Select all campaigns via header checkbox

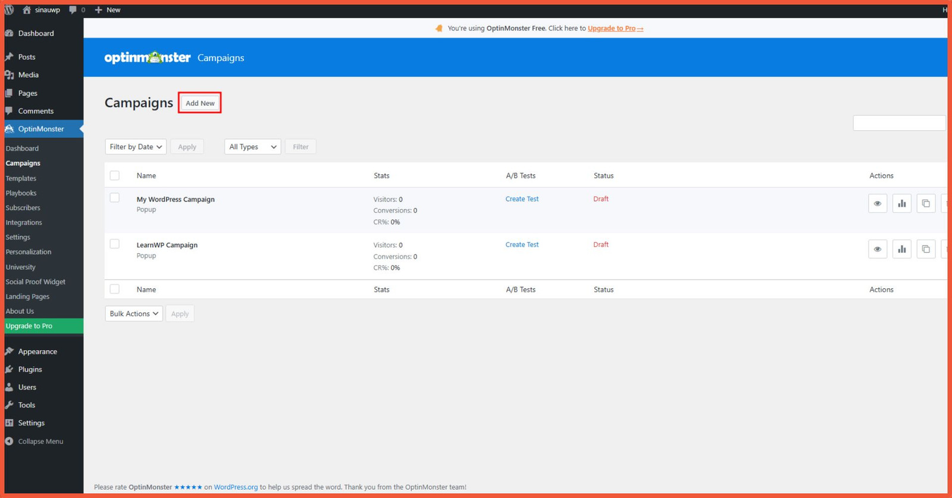115,175
